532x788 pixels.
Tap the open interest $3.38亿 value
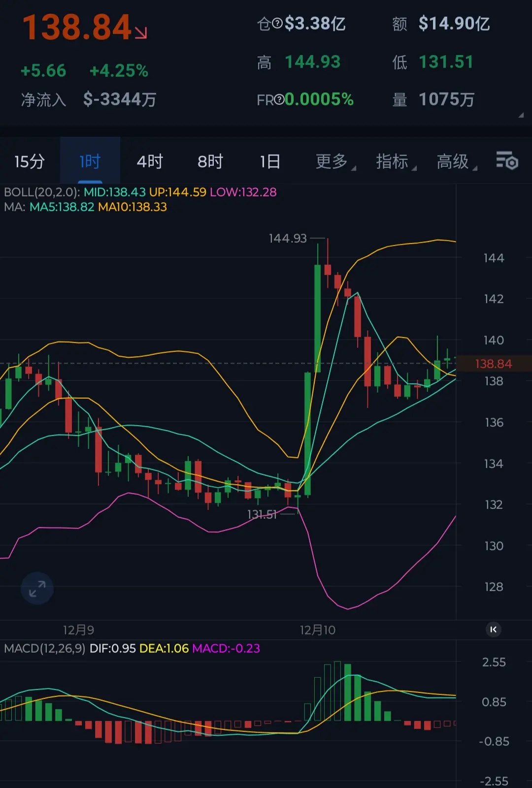click(315, 23)
